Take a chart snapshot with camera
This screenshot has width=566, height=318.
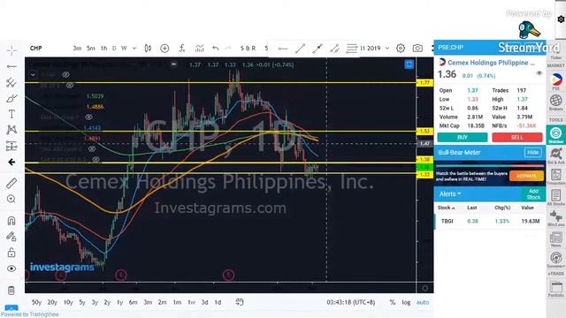417,48
